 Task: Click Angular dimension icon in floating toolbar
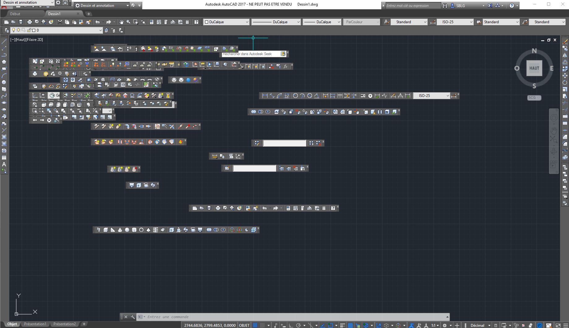coord(317,96)
